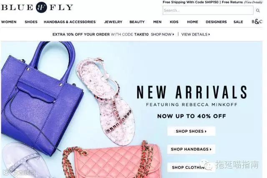Open the B&C logo link
Viewport: 267px width, 178px height.
click(x=257, y=22)
